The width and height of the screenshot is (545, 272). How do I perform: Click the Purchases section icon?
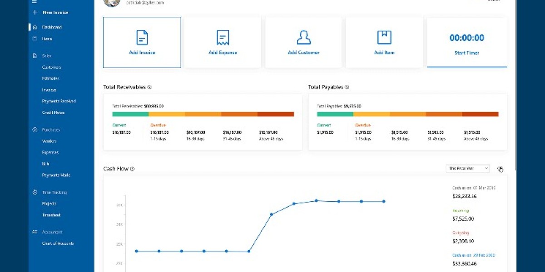(35, 130)
